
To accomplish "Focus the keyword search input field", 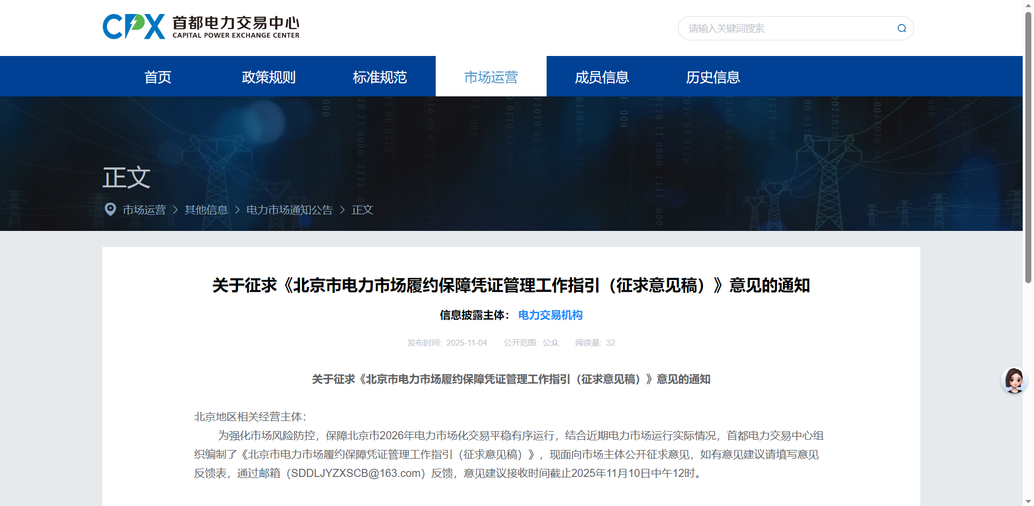I will 786,29.
